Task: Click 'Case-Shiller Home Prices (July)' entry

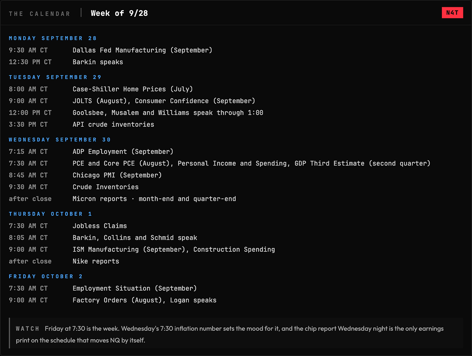Action: 133,89
